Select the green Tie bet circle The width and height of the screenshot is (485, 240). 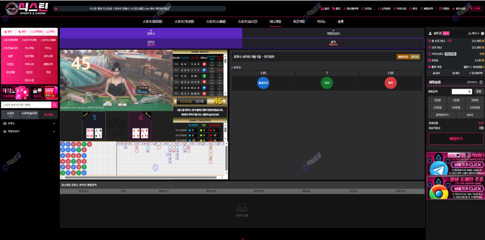[x=327, y=82]
